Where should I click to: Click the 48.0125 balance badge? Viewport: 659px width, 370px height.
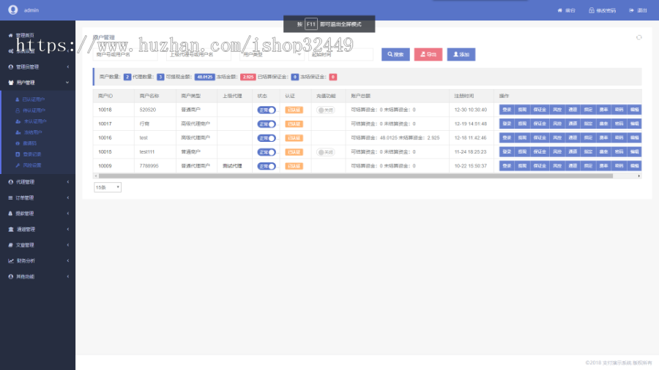point(205,77)
